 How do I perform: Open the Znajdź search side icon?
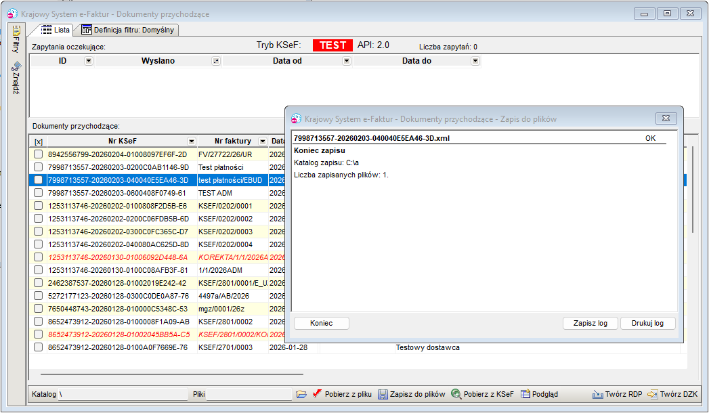coord(16,66)
